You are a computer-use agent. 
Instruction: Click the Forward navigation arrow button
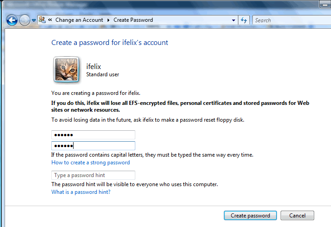24,20
